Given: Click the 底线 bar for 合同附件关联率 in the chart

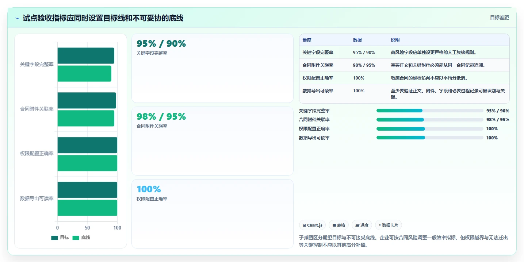Looking at the screenshot, I should 86,118.
